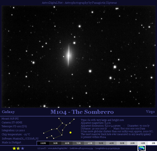
Task: Select the 40% grayscale swatch
Action: 111,143
